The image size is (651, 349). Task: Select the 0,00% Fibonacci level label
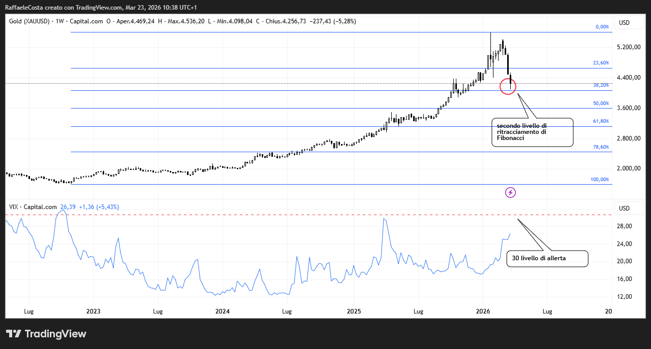(x=602, y=27)
